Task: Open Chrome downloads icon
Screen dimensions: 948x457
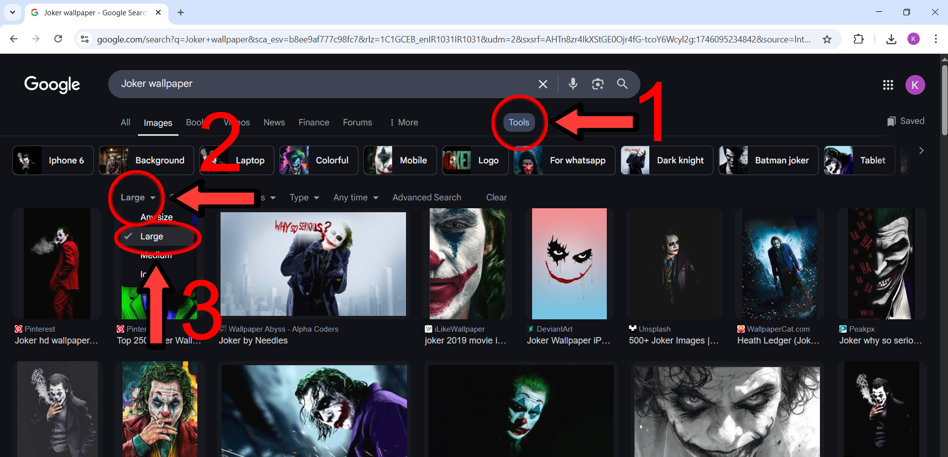Action: point(891,39)
